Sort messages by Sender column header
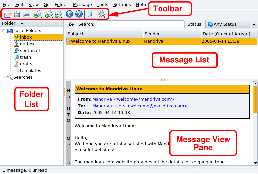The image size is (258, 174). [x=172, y=34]
